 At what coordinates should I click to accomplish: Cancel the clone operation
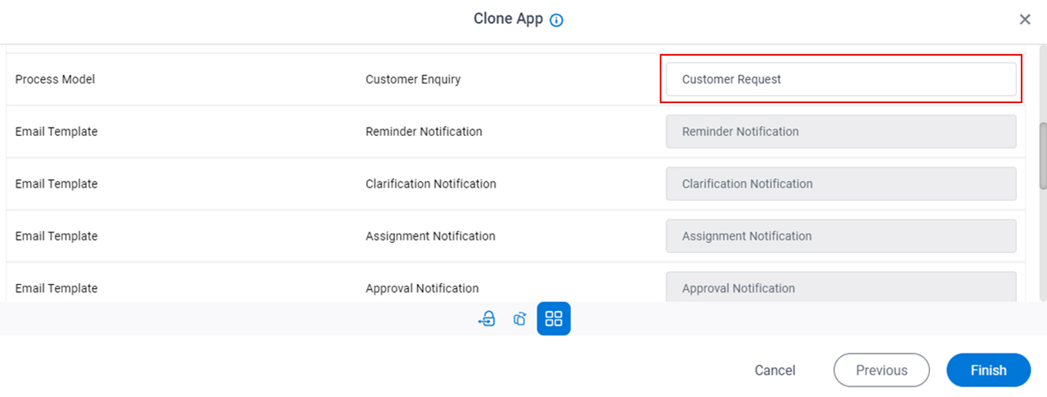(775, 371)
